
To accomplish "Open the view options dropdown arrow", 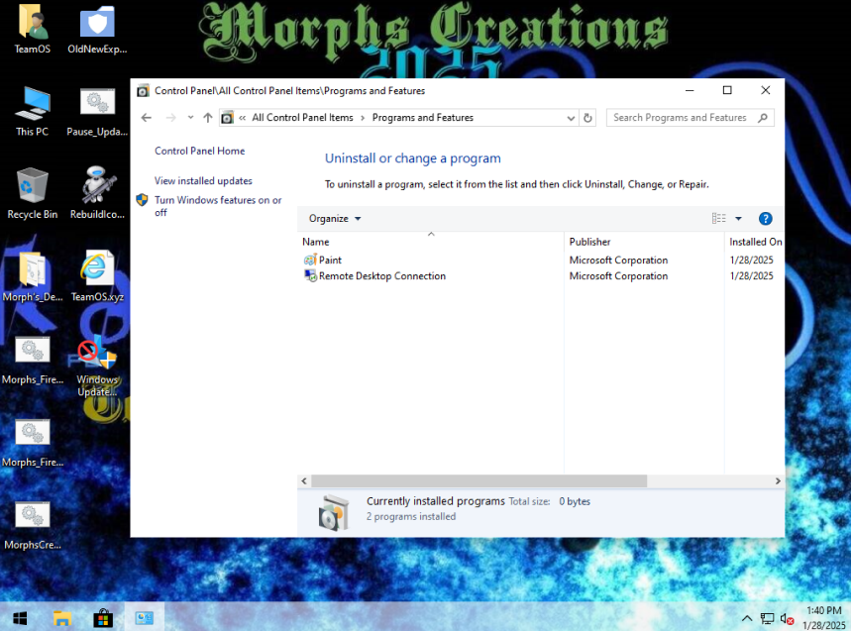I will (x=738, y=219).
